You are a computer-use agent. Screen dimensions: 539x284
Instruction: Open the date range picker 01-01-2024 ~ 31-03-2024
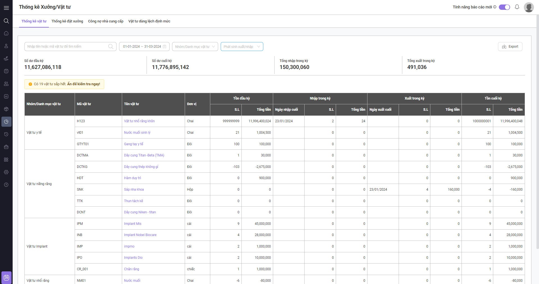click(144, 47)
